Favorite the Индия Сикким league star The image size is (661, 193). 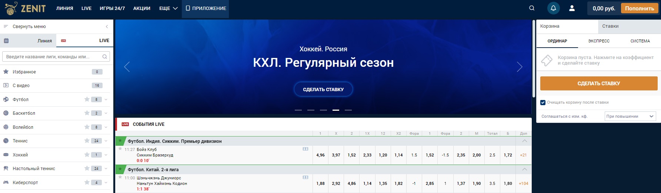pyautogui.click(x=120, y=141)
